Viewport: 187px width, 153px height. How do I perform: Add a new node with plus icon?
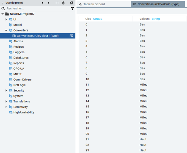click(57, 3)
